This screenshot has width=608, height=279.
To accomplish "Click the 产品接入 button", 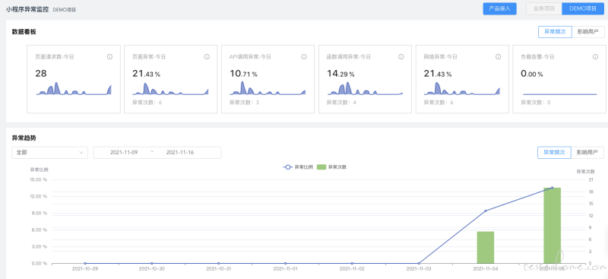I will click(499, 8).
